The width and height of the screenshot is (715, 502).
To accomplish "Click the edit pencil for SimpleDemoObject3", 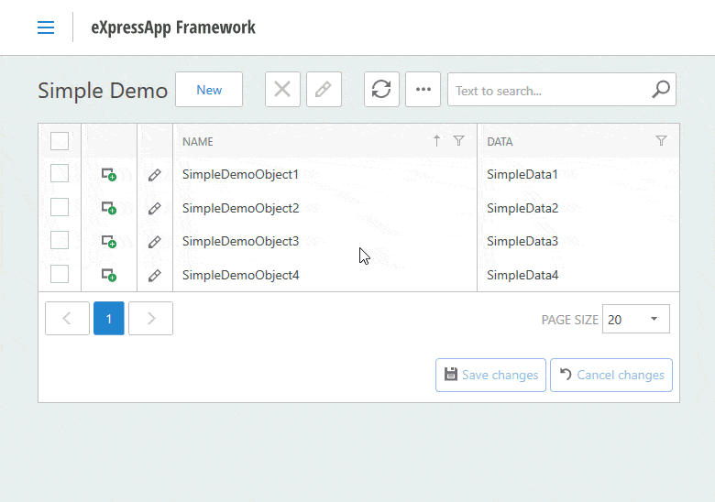I will coord(155,242).
